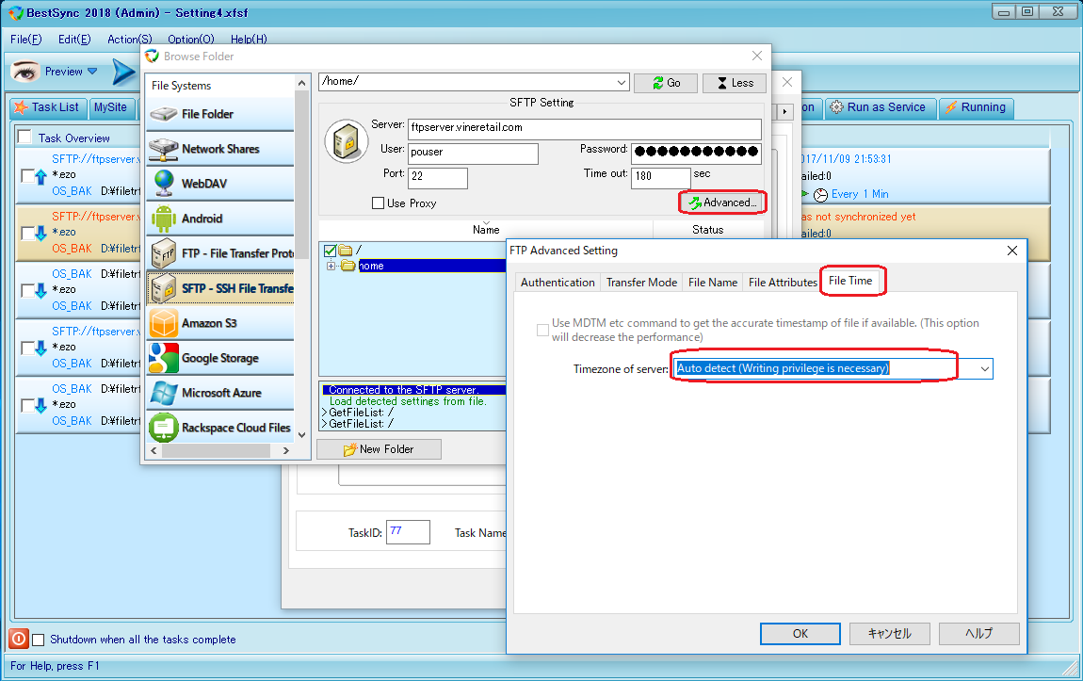Click the User name field
Viewport: 1083px width, 681px height.
pos(473,154)
